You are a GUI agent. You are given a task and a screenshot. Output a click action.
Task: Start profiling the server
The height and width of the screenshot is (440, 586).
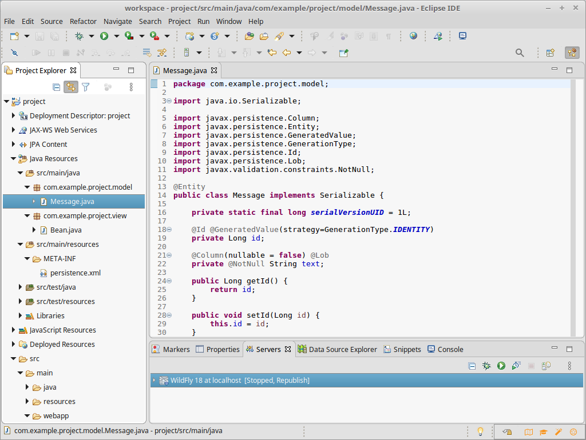(x=516, y=366)
